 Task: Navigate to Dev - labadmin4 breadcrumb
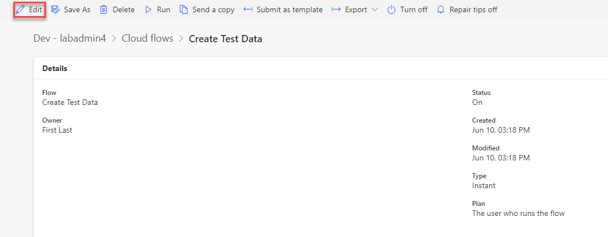coord(69,39)
